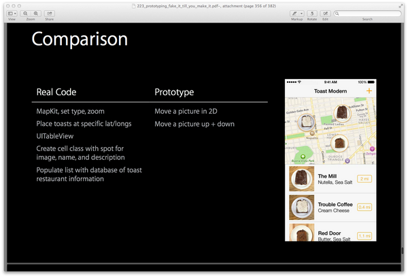Click "Move a picture in 2D" line
Viewport: 408px width, 277px height.
186,112
